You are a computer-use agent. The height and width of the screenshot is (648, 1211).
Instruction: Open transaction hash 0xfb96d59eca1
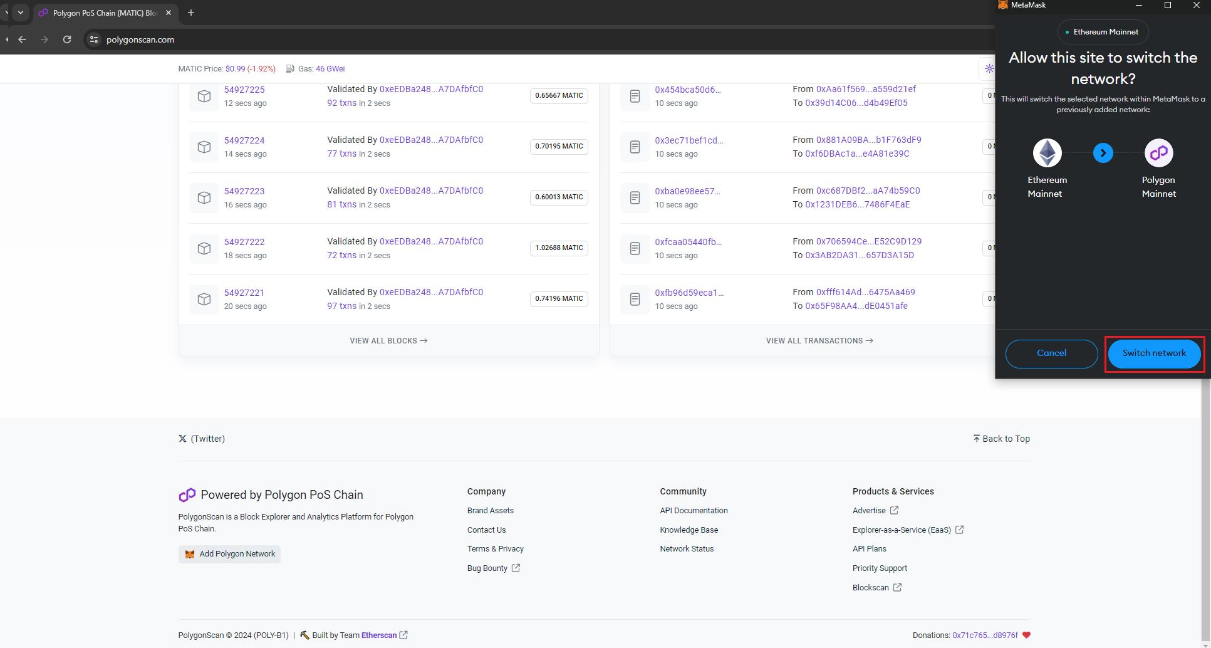coord(689,293)
